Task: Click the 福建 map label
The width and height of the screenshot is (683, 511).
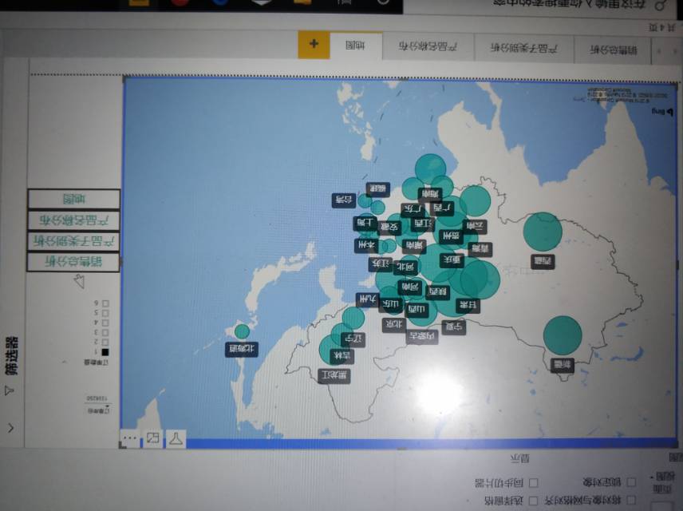Action: pos(378,189)
